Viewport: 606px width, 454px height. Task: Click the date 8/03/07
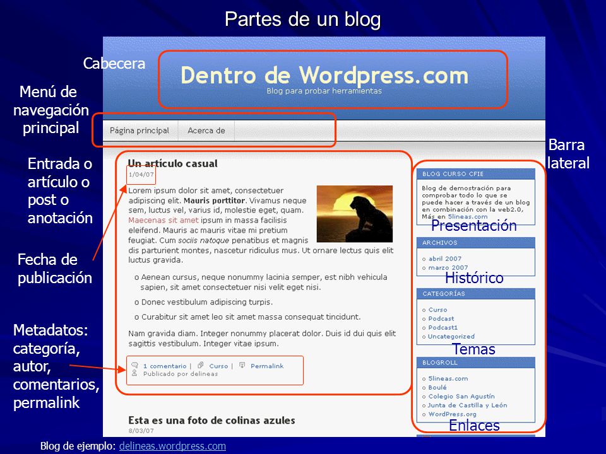141,431
